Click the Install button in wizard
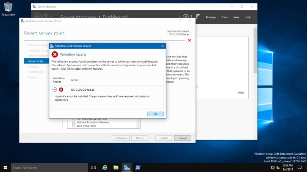307x172 pixels. tap(164, 138)
